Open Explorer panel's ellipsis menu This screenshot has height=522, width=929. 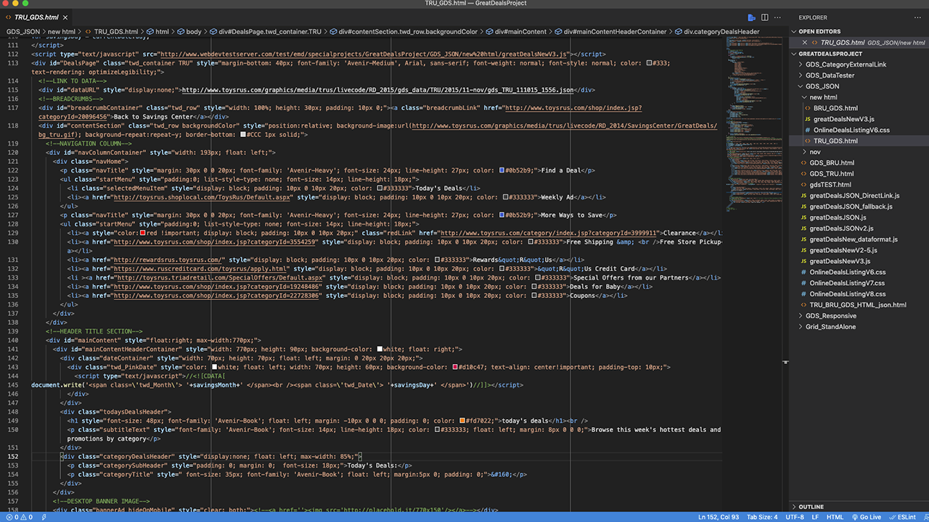tap(917, 17)
